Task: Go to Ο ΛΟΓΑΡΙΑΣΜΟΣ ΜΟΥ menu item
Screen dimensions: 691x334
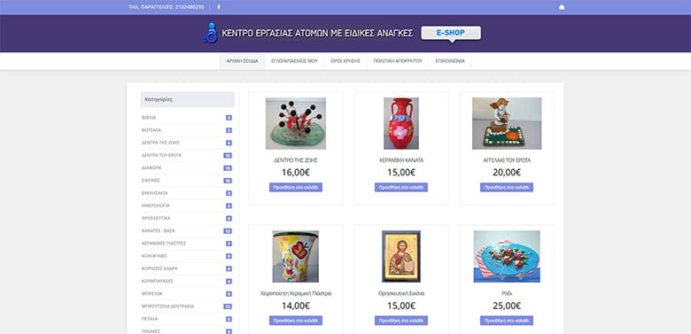Action: click(294, 62)
